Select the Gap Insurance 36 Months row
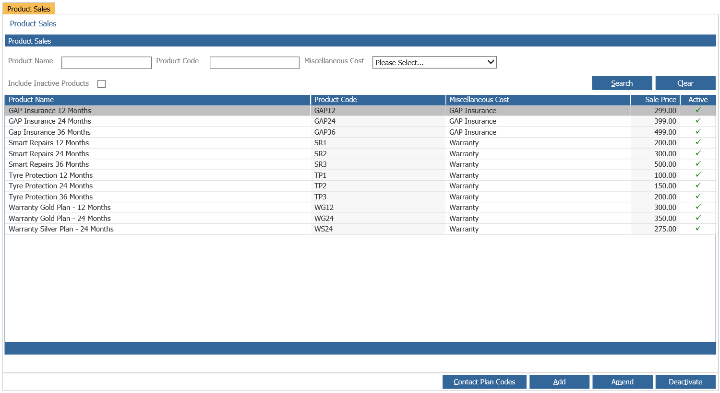 tap(49, 132)
